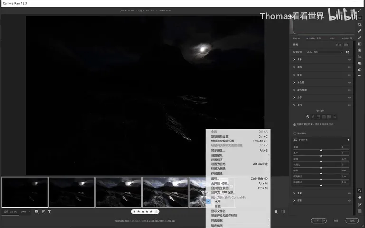Image resolution: width=365 pixels, height=228 pixels.
Task: Toggle visibility eye of 几何 panel
Action: tap(349, 105)
